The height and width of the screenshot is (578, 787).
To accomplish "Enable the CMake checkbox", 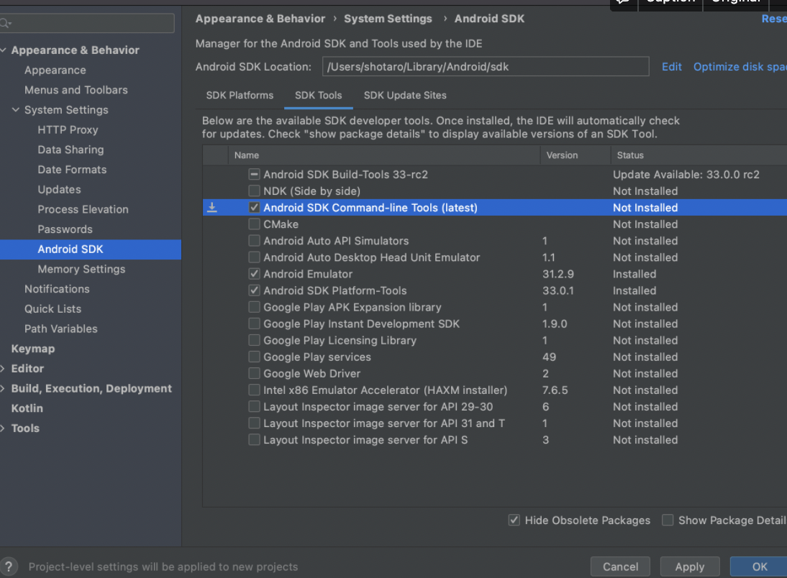I will point(254,224).
